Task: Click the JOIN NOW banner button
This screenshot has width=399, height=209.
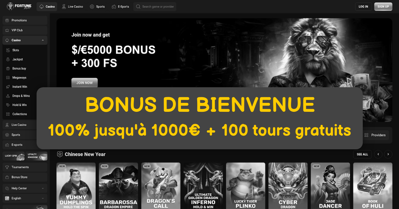Action: point(84,83)
